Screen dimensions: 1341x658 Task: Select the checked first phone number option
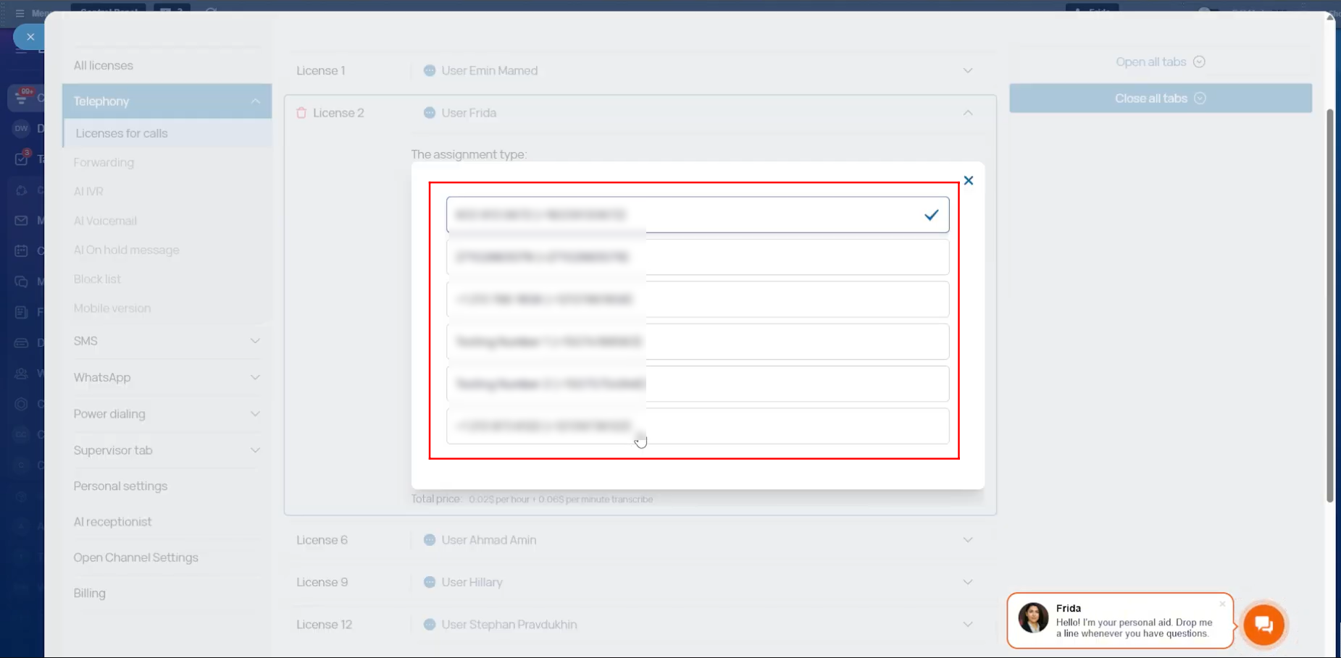697,215
